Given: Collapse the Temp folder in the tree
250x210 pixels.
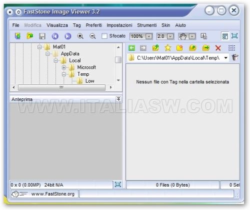Looking at the screenshot, I should [64, 74].
